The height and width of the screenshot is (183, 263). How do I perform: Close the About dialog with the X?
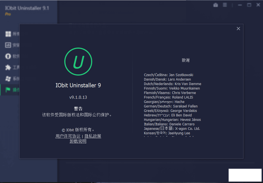pos(238,29)
